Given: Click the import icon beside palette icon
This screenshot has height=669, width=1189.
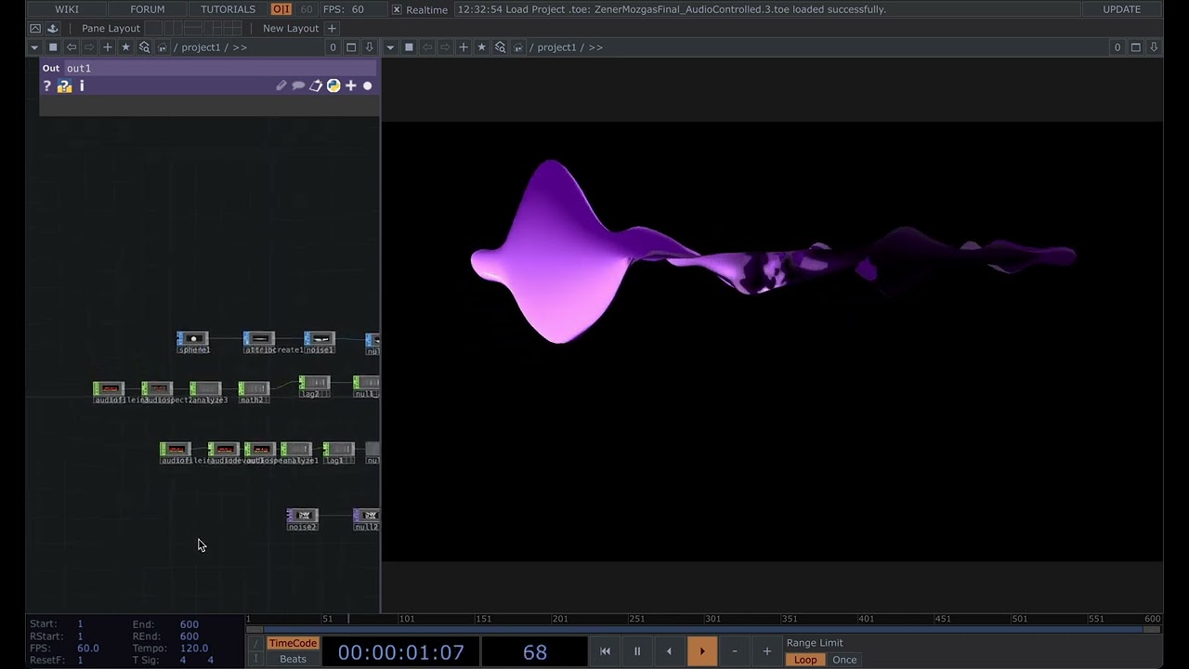Looking at the screenshot, I should tap(53, 28).
